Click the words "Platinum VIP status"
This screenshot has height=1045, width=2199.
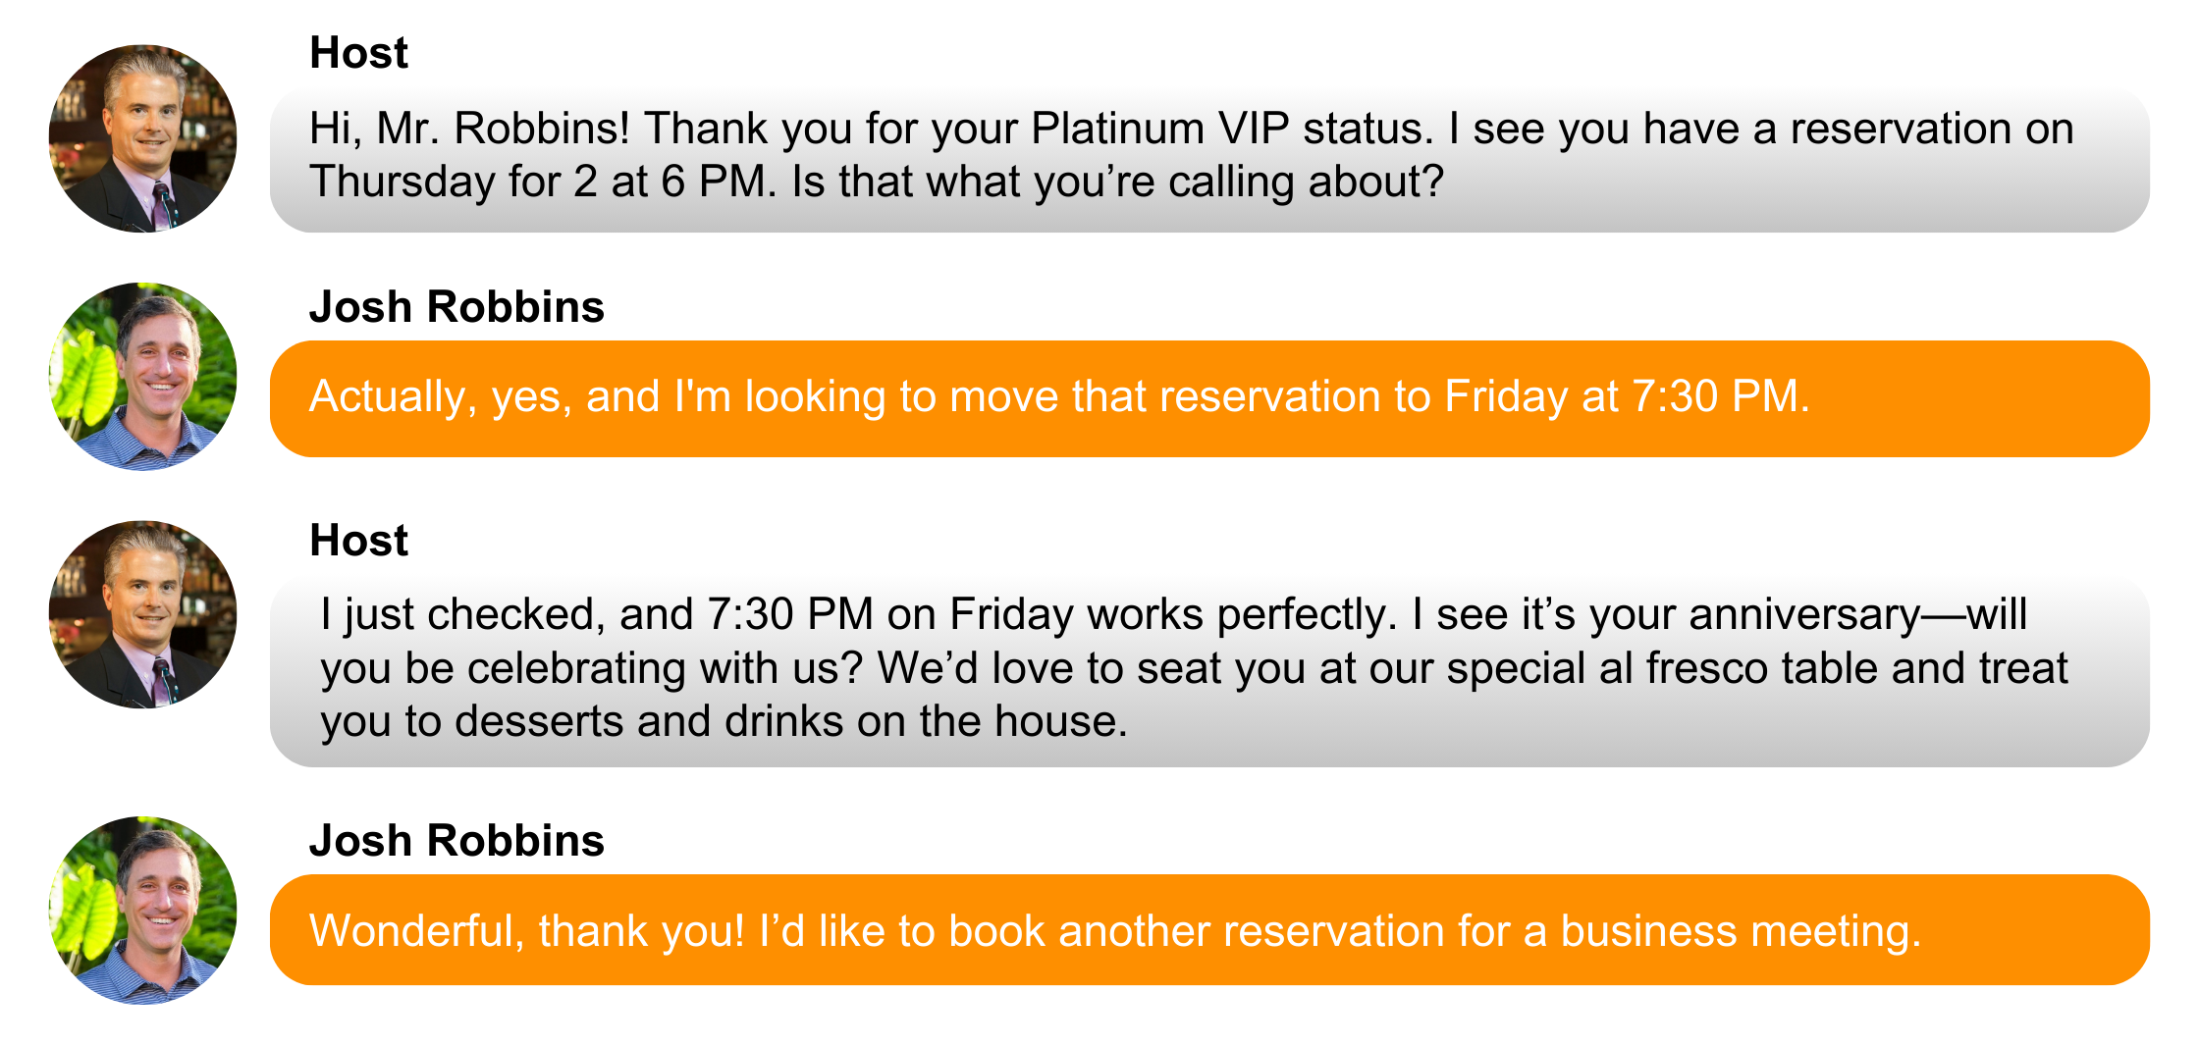click(1231, 129)
